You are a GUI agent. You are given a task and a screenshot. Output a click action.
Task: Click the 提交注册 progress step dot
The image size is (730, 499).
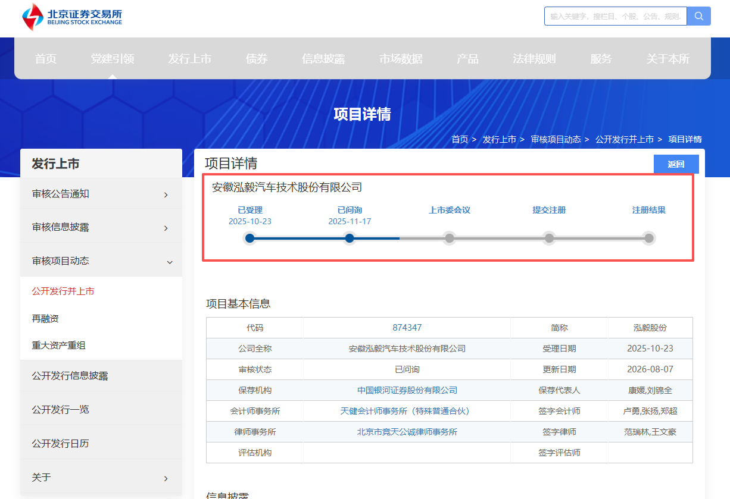pos(549,238)
